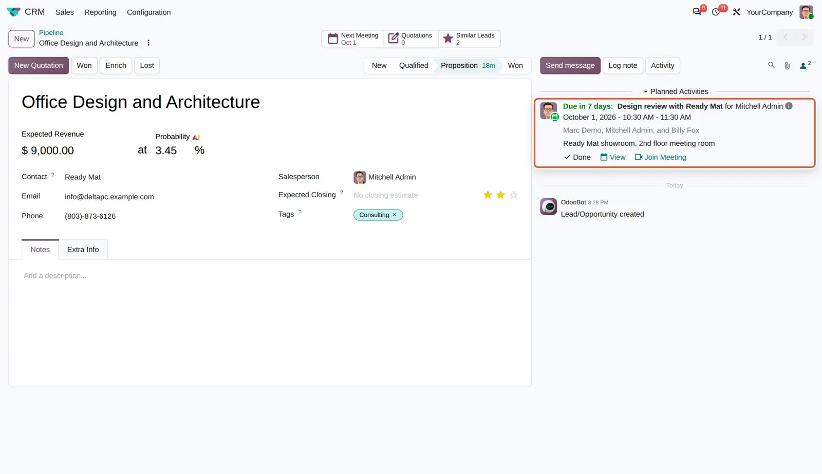Viewport: 822px width, 474px height.
Task: Search messages in the chatter
Action: (x=771, y=65)
